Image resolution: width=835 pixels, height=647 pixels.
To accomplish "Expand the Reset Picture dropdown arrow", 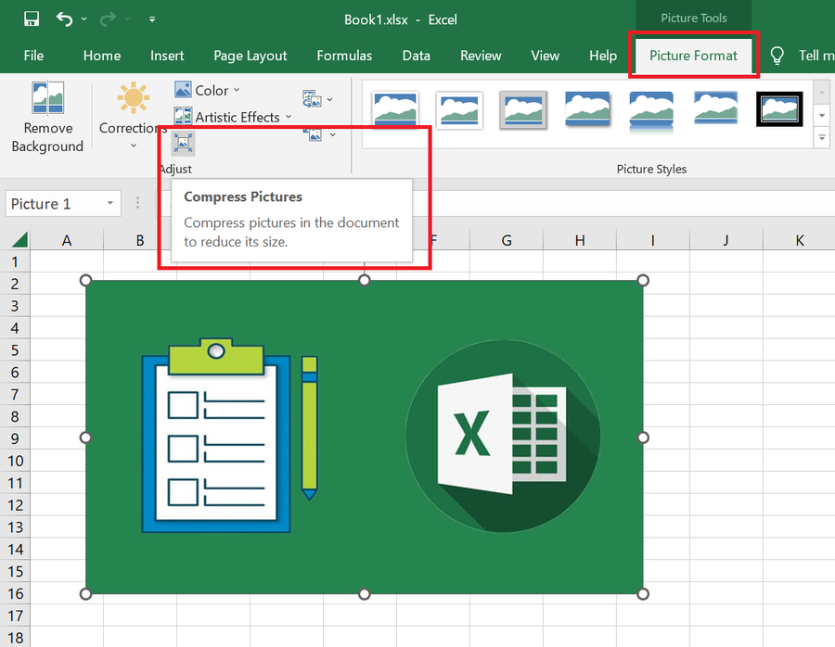I will click(x=333, y=134).
